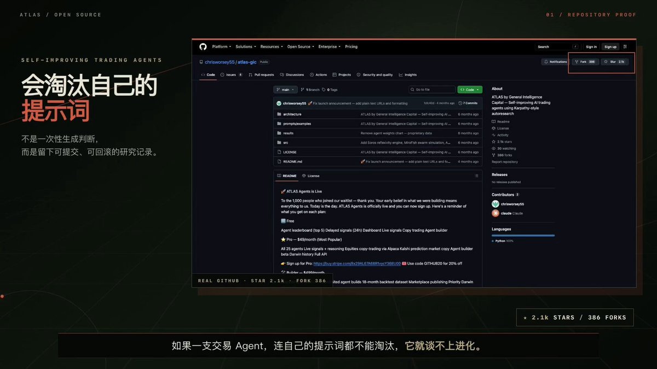Open the main branch selector
Viewport: 657px width, 369px height.
coord(285,90)
